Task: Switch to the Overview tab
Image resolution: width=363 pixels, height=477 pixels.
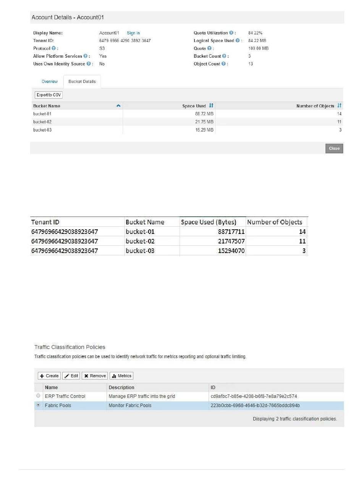Action: pos(50,81)
